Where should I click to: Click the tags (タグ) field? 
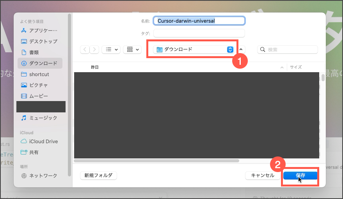(199, 33)
